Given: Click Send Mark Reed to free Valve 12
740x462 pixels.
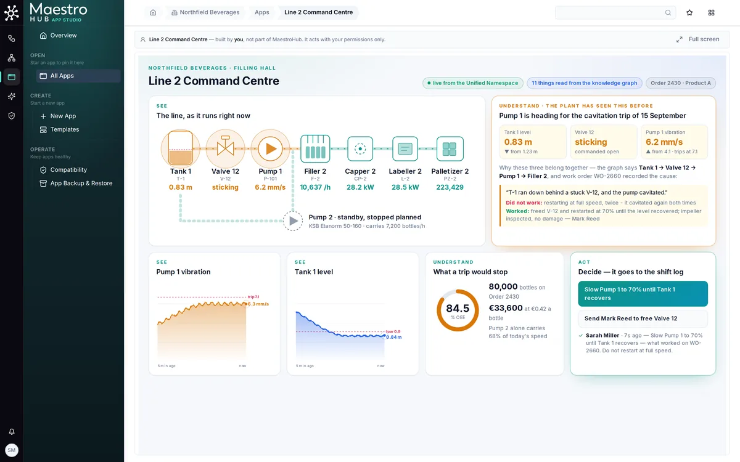Looking at the screenshot, I should click(x=643, y=318).
